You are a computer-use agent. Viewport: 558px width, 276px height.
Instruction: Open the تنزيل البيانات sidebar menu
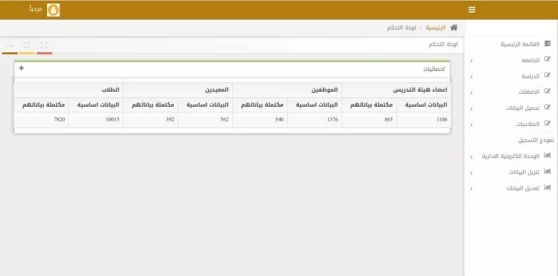[511, 172]
